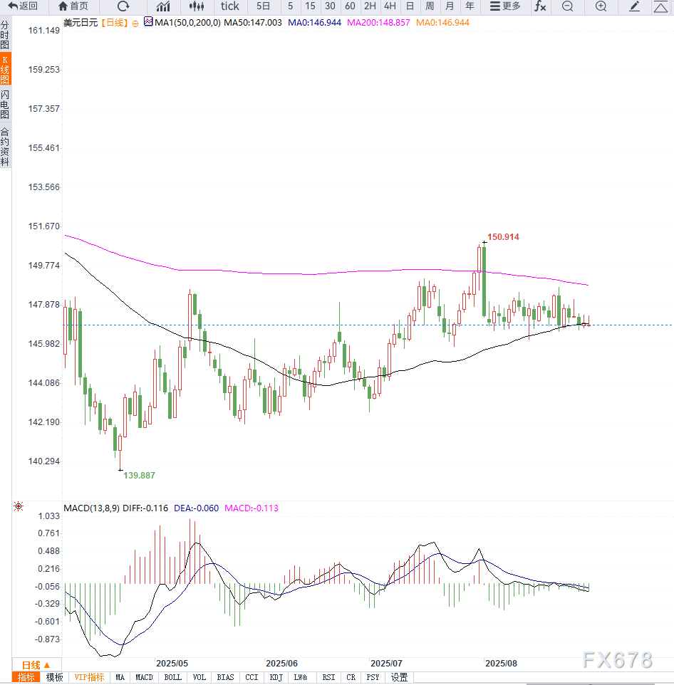Click the small circle icon after 日线 label
This screenshot has height=685, width=674.
[135, 23]
